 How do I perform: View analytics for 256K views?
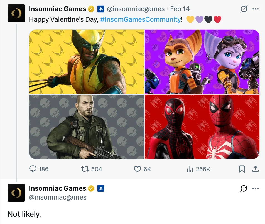[190, 169]
